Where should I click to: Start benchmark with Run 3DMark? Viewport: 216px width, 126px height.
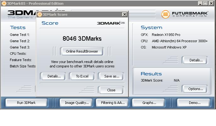pos(26,103)
